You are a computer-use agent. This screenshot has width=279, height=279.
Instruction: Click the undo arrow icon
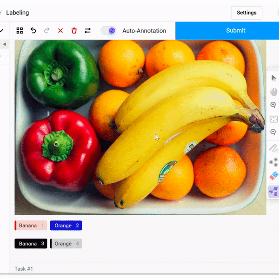click(x=33, y=31)
